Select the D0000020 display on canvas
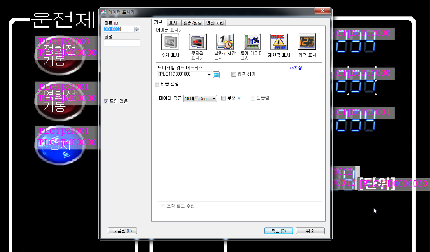The image size is (430, 252). (393, 184)
